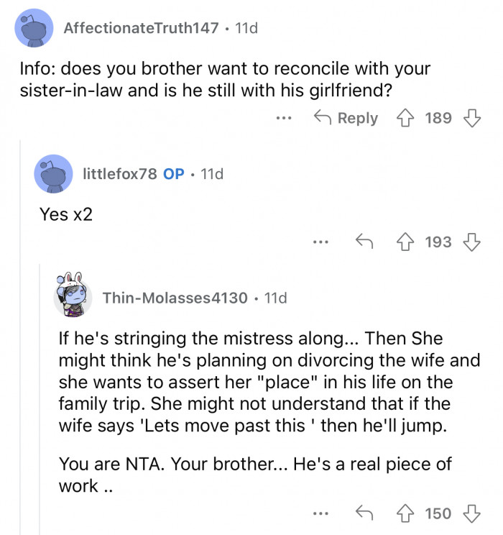Visit littlefox78's profile via username
This screenshot has width=503, height=535.
(x=119, y=174)
